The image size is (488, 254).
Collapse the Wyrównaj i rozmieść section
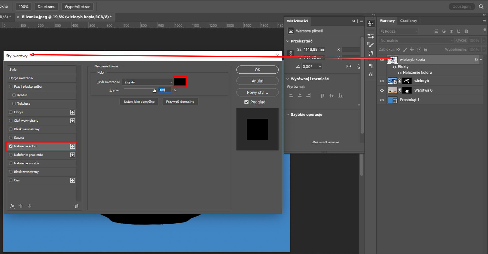coord(288,79)
